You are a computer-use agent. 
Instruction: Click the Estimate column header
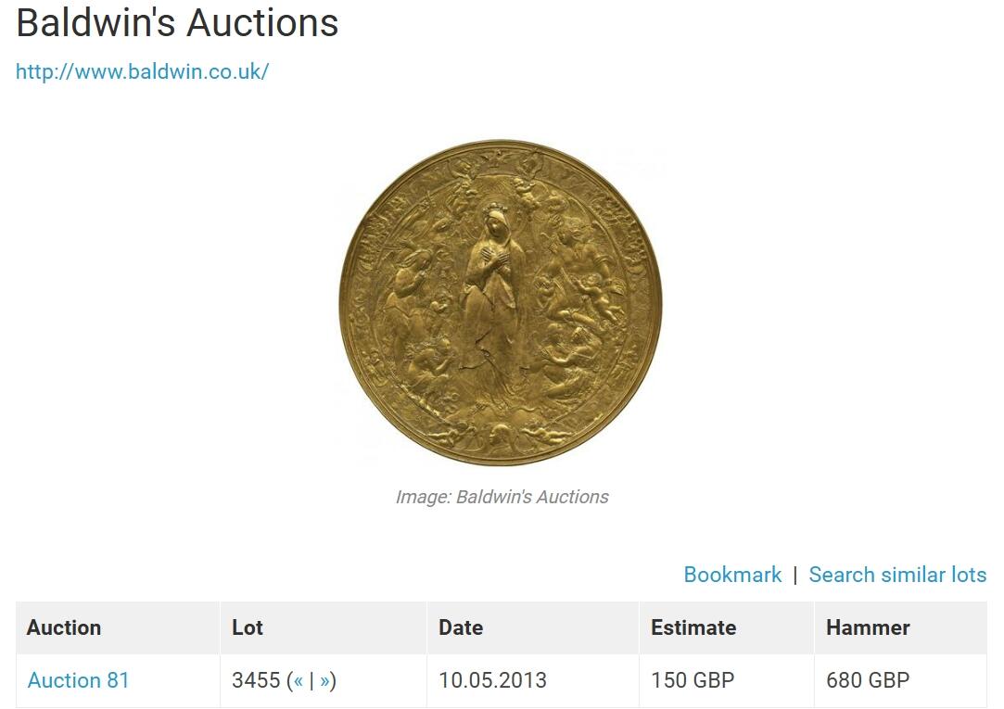(x=693, y=627)
